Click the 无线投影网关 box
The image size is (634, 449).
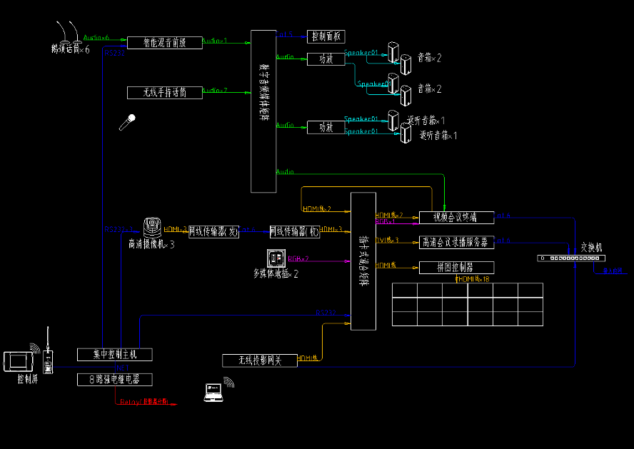(x=260, y=360)
